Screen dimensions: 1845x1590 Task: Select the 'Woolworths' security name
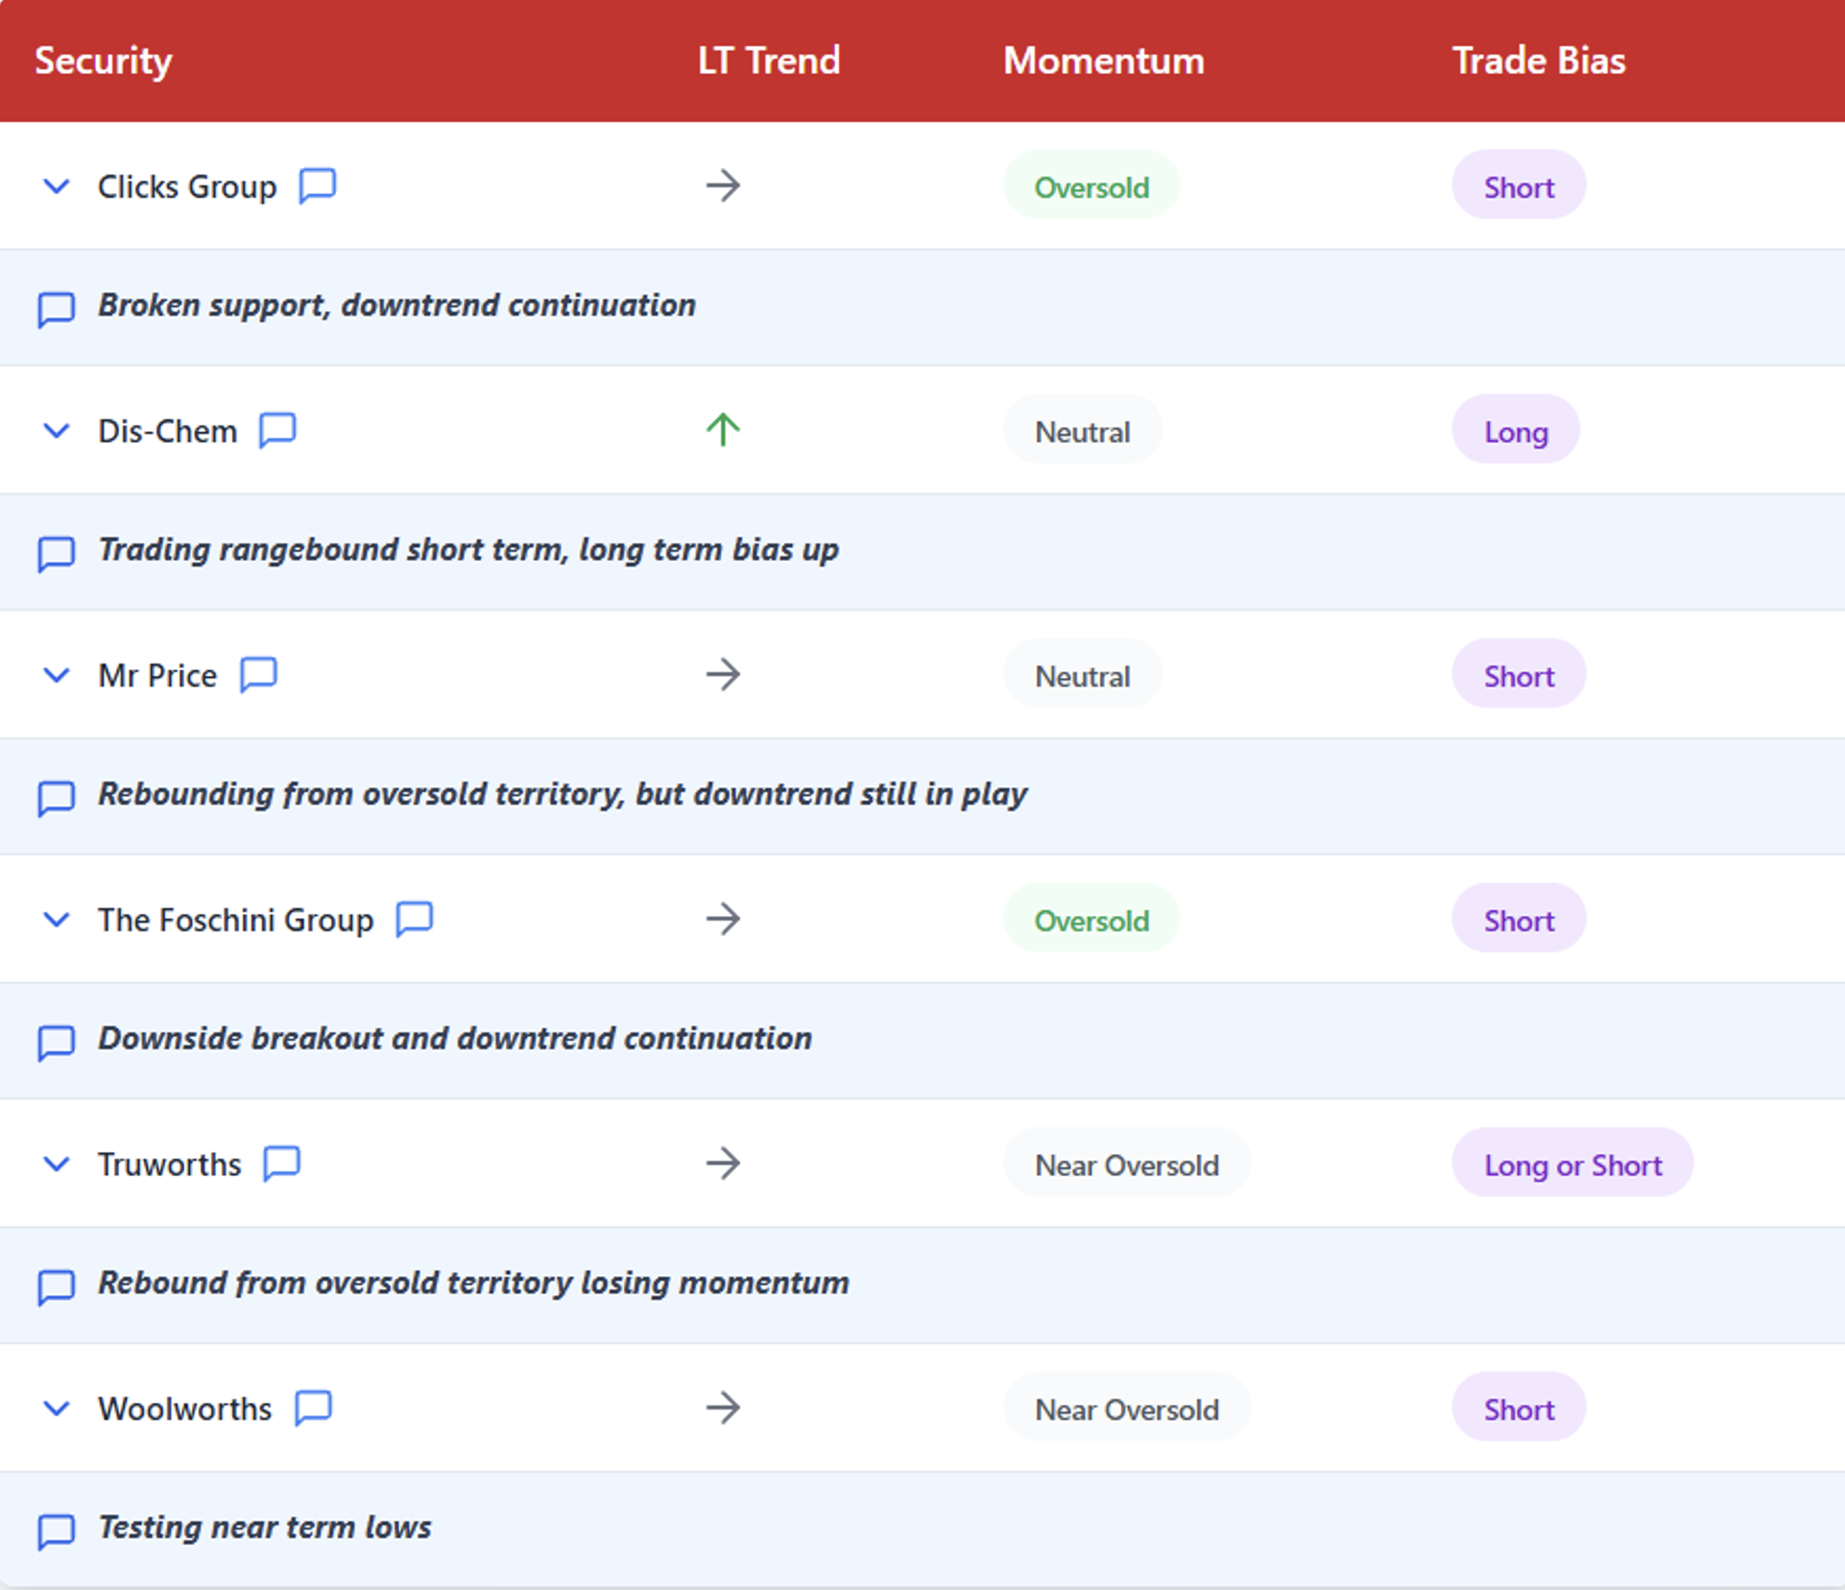[185, 1409]
